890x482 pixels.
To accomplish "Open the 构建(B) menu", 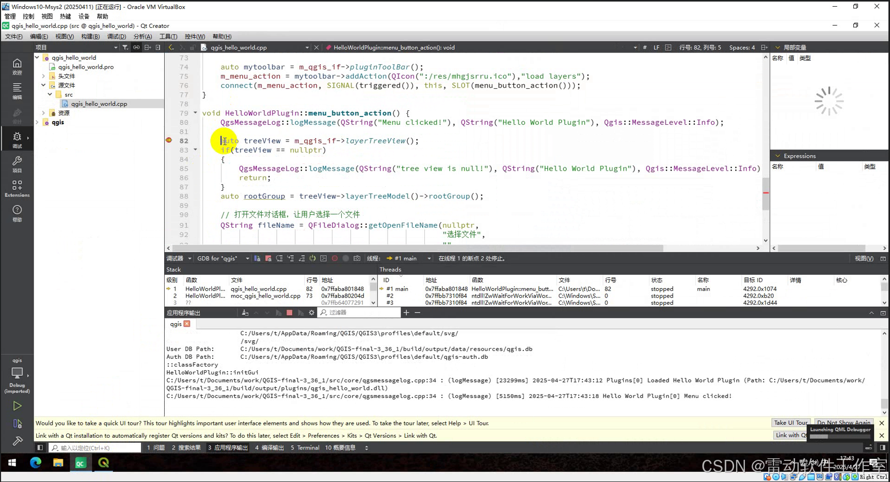I will 90,37.
